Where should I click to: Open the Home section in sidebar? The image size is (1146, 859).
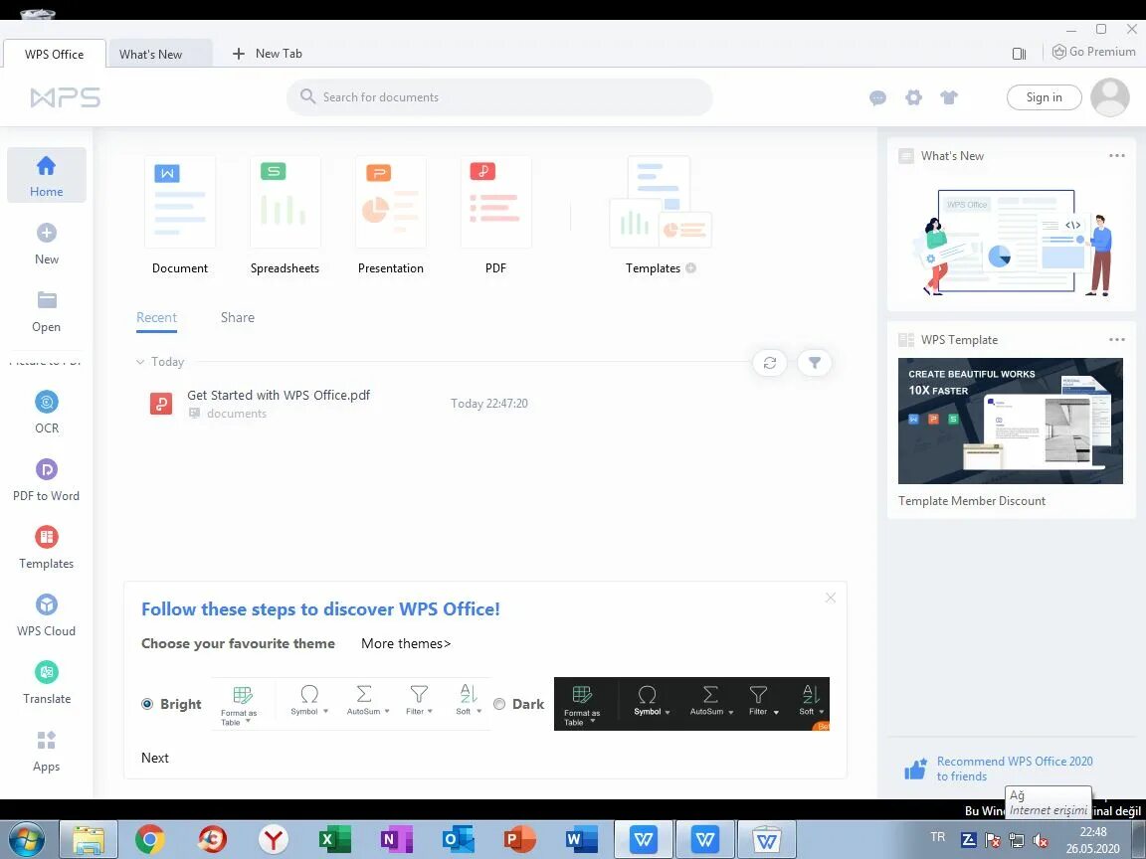[x=46, y=175]
